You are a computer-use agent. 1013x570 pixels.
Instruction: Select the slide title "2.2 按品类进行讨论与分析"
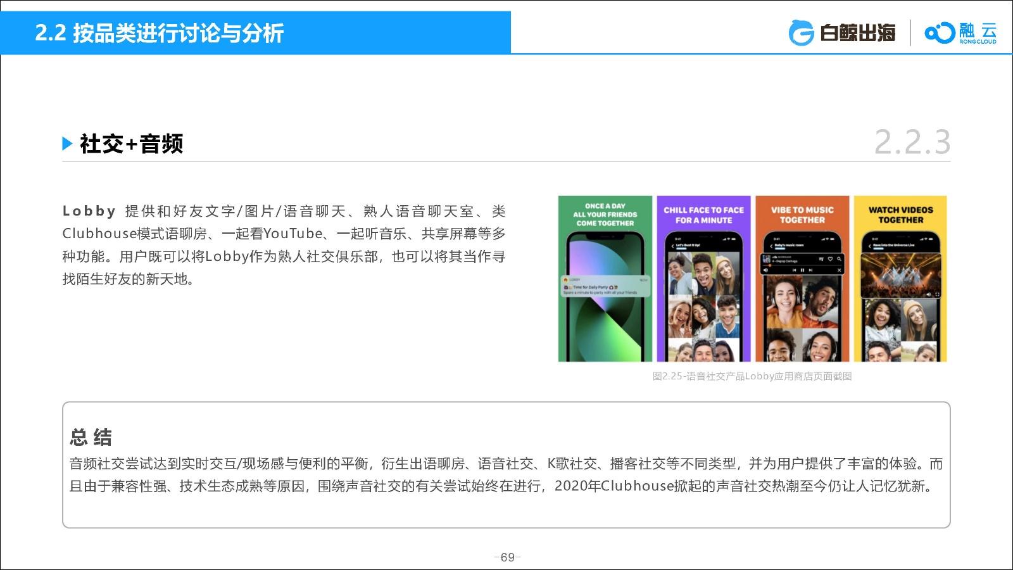coord(159,33)
